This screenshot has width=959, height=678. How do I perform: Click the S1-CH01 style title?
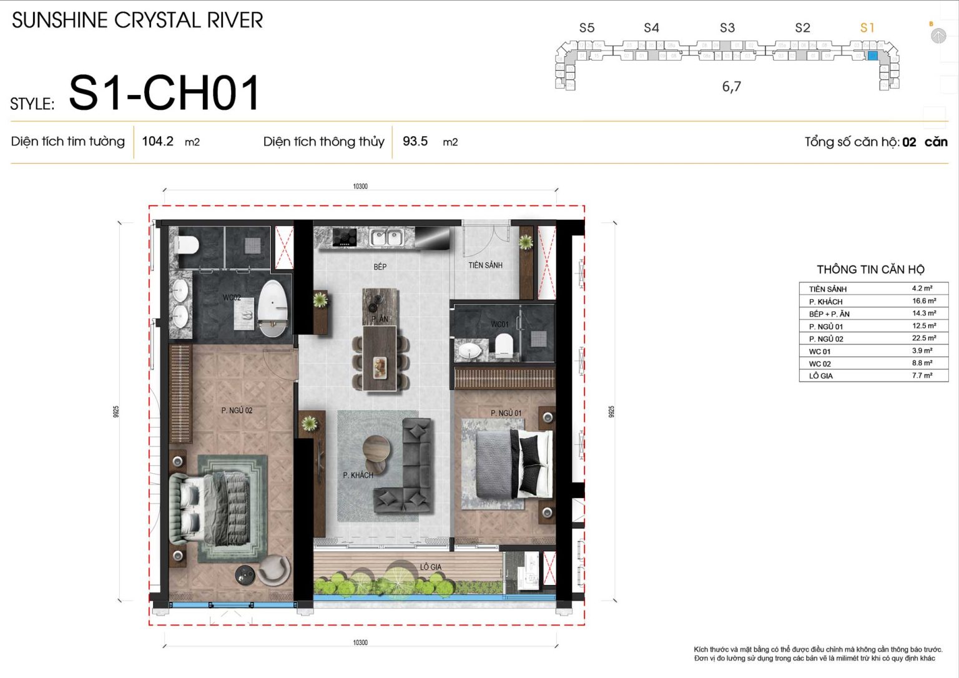coord(164,93)
